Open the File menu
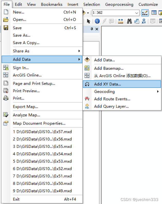 tap(7, 4)
